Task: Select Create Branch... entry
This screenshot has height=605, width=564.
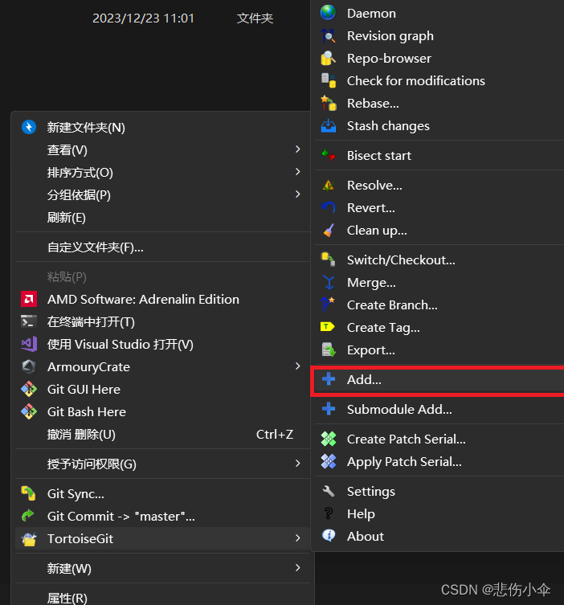Action: 439,305
